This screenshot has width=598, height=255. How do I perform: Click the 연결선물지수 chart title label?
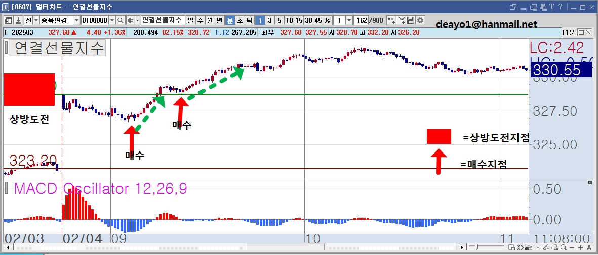click(x=56, y=48)
